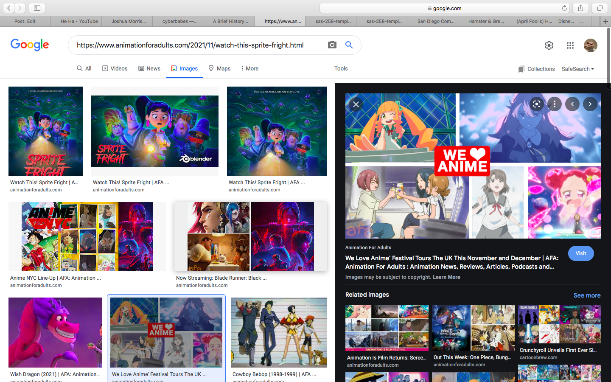This screenshot has height=382, width=611.
Task: Switch to Videos results tab
Action: (115, 68)
